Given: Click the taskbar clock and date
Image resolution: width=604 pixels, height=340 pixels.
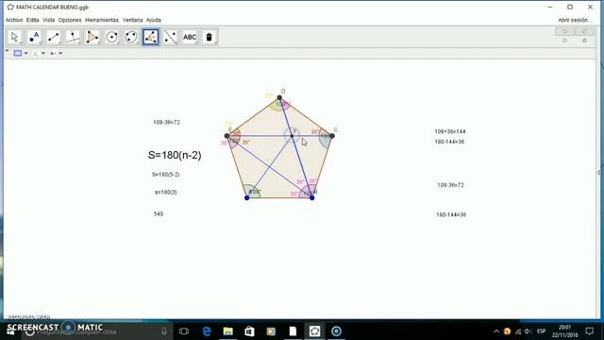Looking at the screenshot, I should click(x=564, y=331).
